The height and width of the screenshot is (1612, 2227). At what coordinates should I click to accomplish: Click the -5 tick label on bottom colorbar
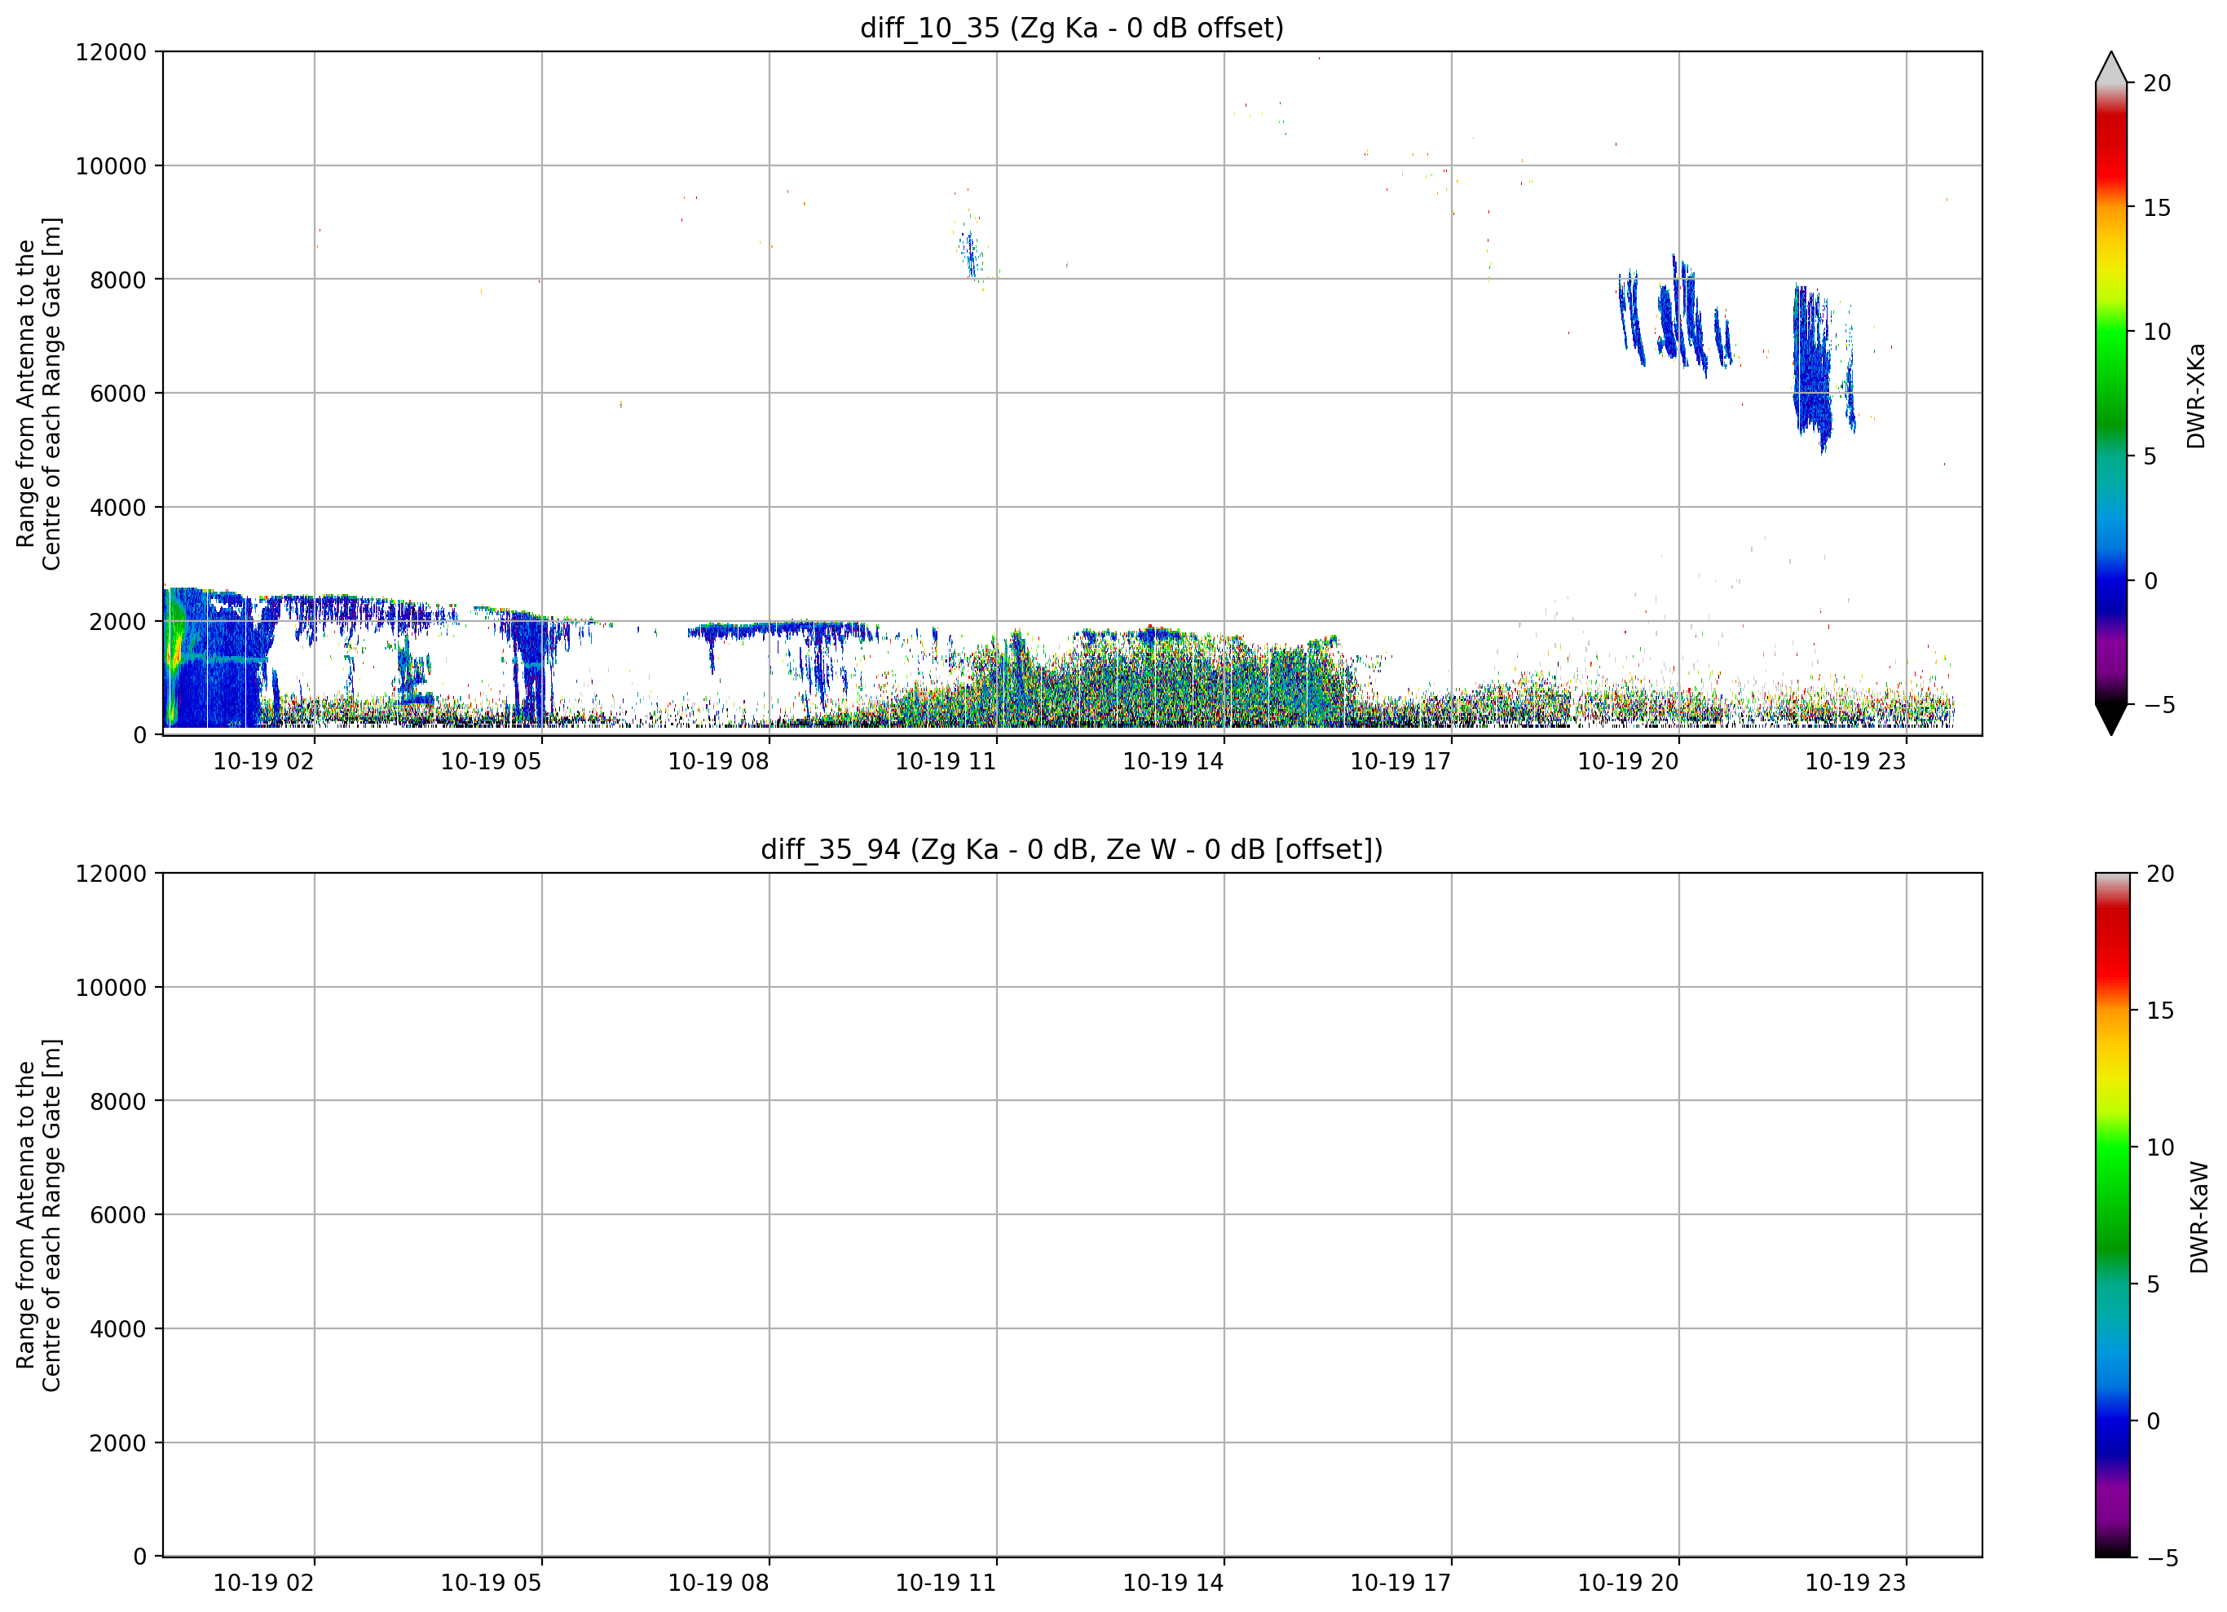(2162, 1558)
